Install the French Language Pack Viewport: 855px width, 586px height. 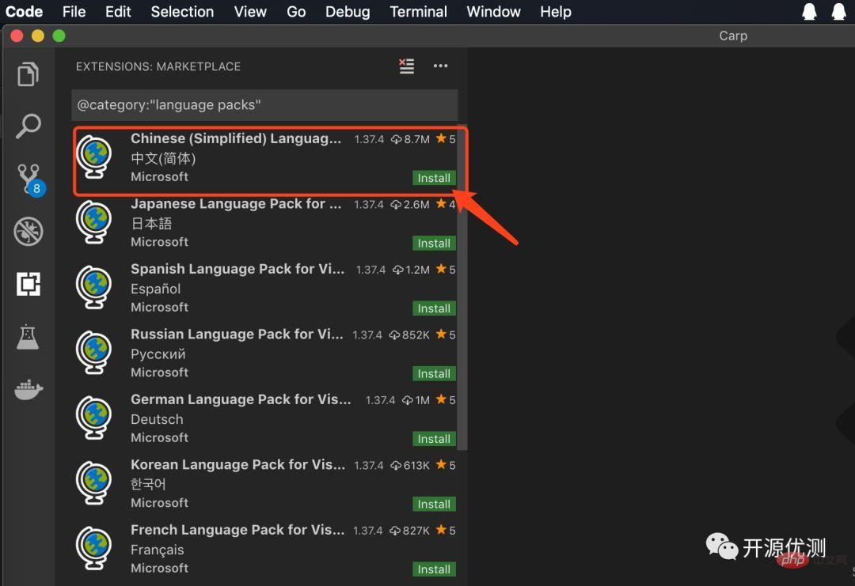click(x=434, y=569)
